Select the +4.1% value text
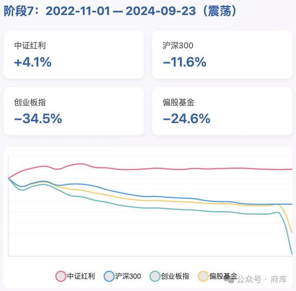Viewport: 296px width, 291px height. [33, 62]
